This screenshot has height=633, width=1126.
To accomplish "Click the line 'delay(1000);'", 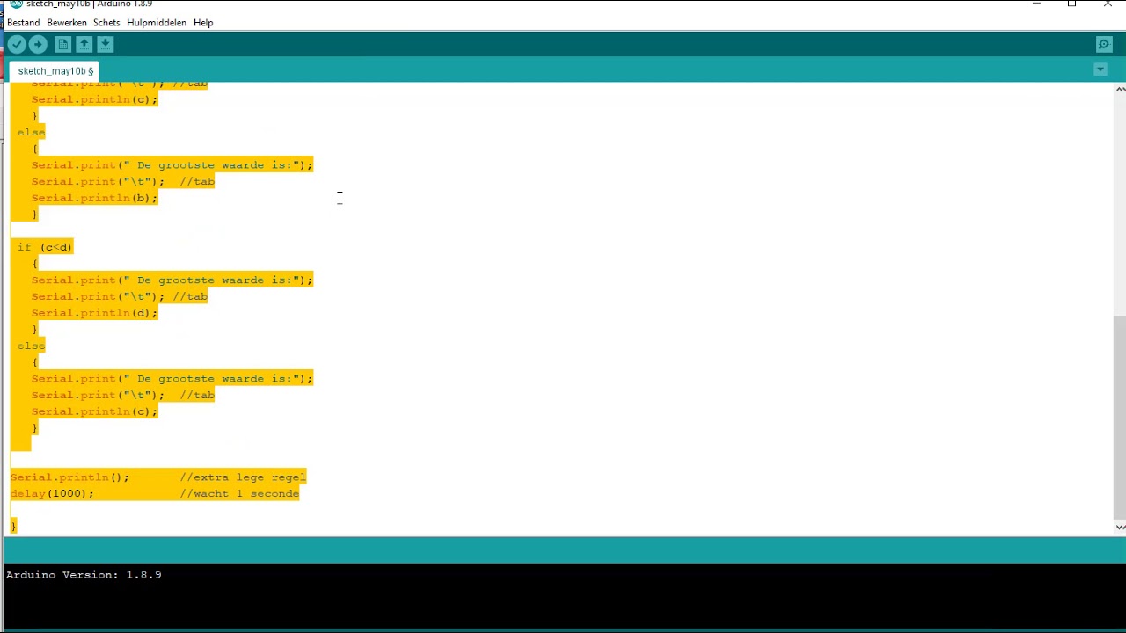I will click(x=52, y=493).
